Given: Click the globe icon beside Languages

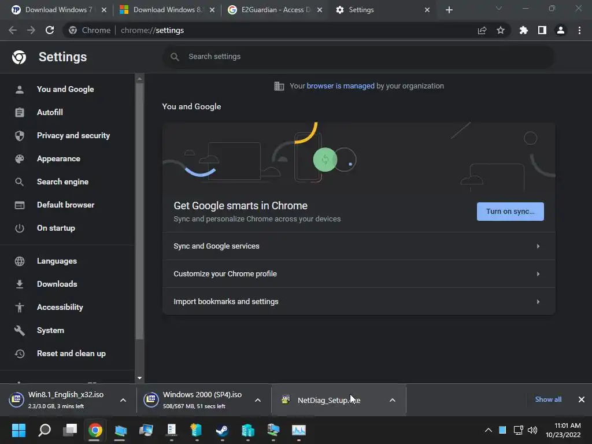Looking at the screenshot, I should point(20,261).
